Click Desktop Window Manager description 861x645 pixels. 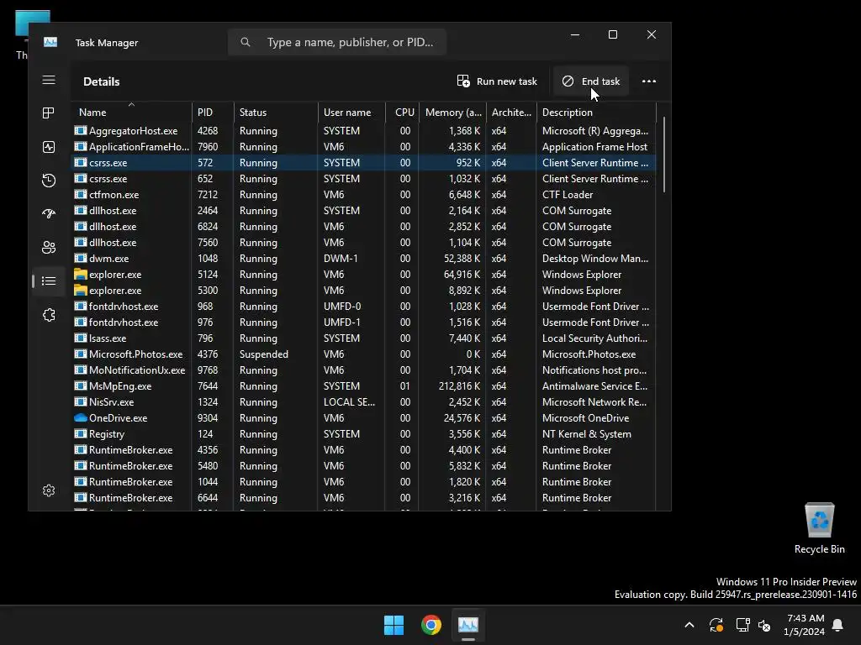coord(595,259)
